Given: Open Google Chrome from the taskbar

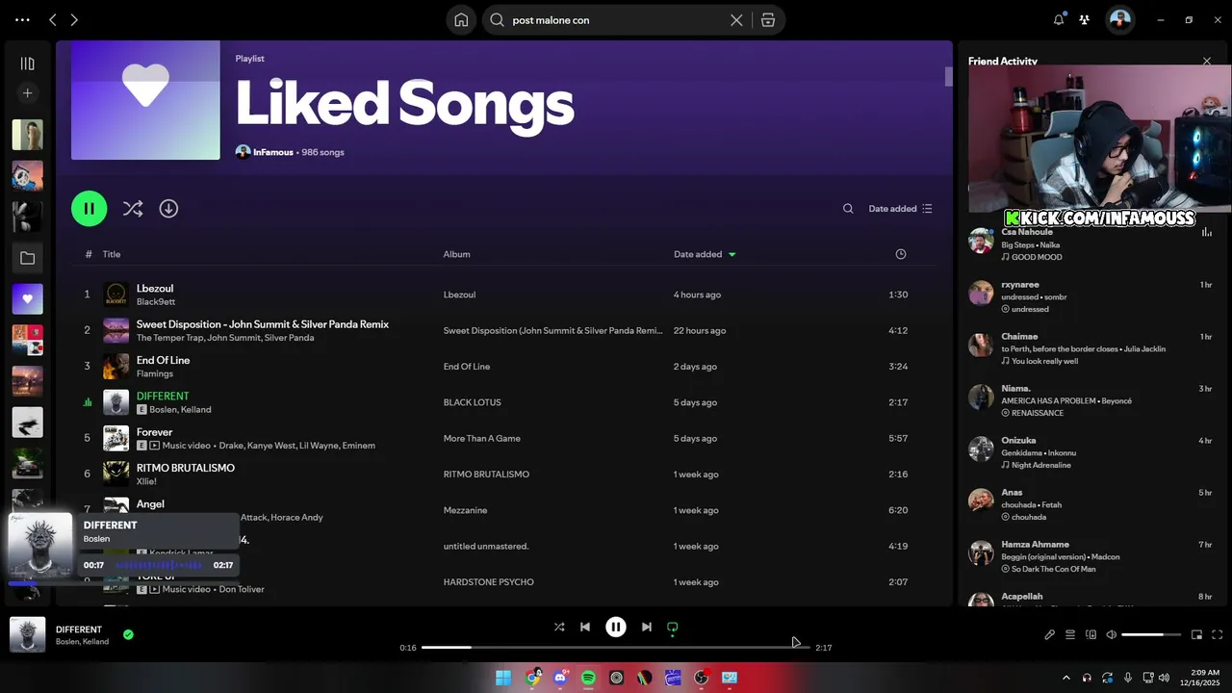Looking at the screenshot, I should [532, 678].
